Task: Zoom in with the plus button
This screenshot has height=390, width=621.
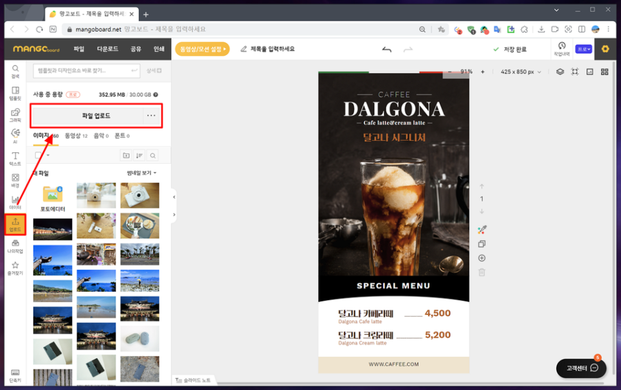Action: coord(482,72)
